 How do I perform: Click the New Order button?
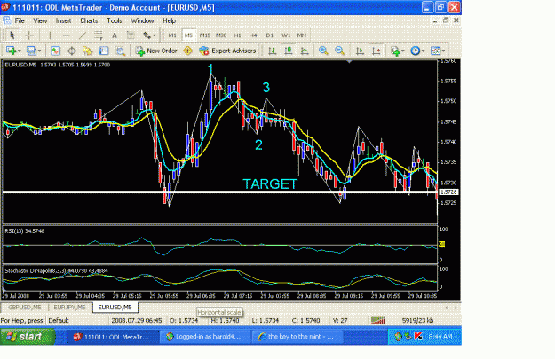156,51
